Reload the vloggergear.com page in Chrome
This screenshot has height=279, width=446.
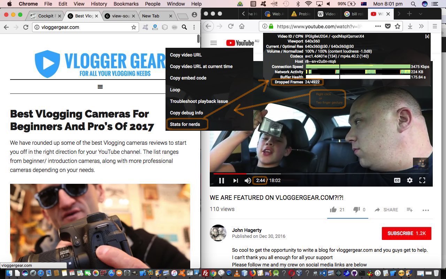coord(26,27)
